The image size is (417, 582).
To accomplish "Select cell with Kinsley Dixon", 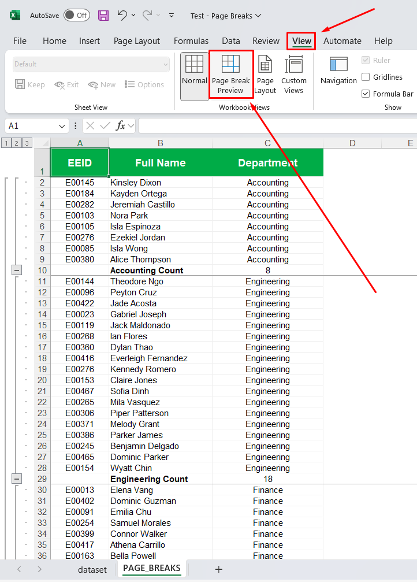I will pos(160,183).
